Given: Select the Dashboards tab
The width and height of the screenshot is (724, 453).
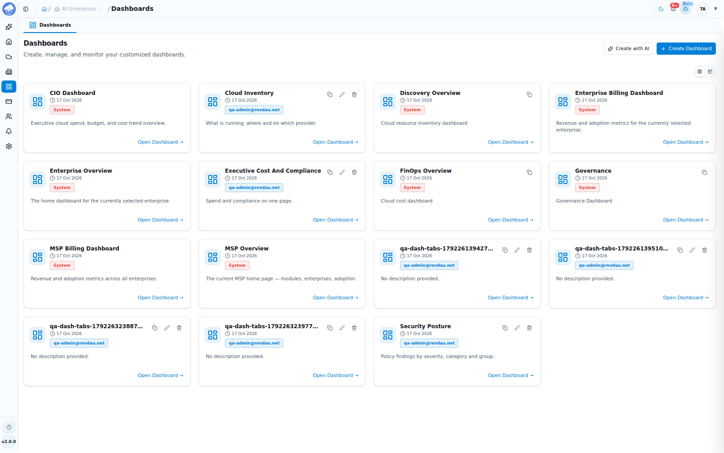Looking at the screenshot, I should pos(50,25).
